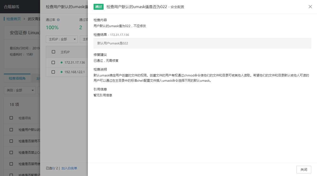The width and height of the screenshot is (317, 176).
Task: Open the 主机IP:全部 dropdown
Action: point(62,39)
